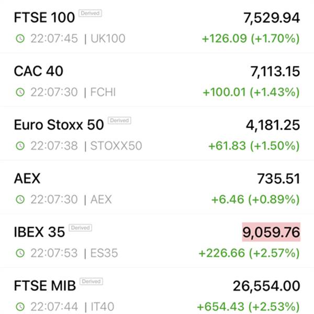
Task: Tap the Derived badge next to FTSE MIB
Action: pos(91,282)
